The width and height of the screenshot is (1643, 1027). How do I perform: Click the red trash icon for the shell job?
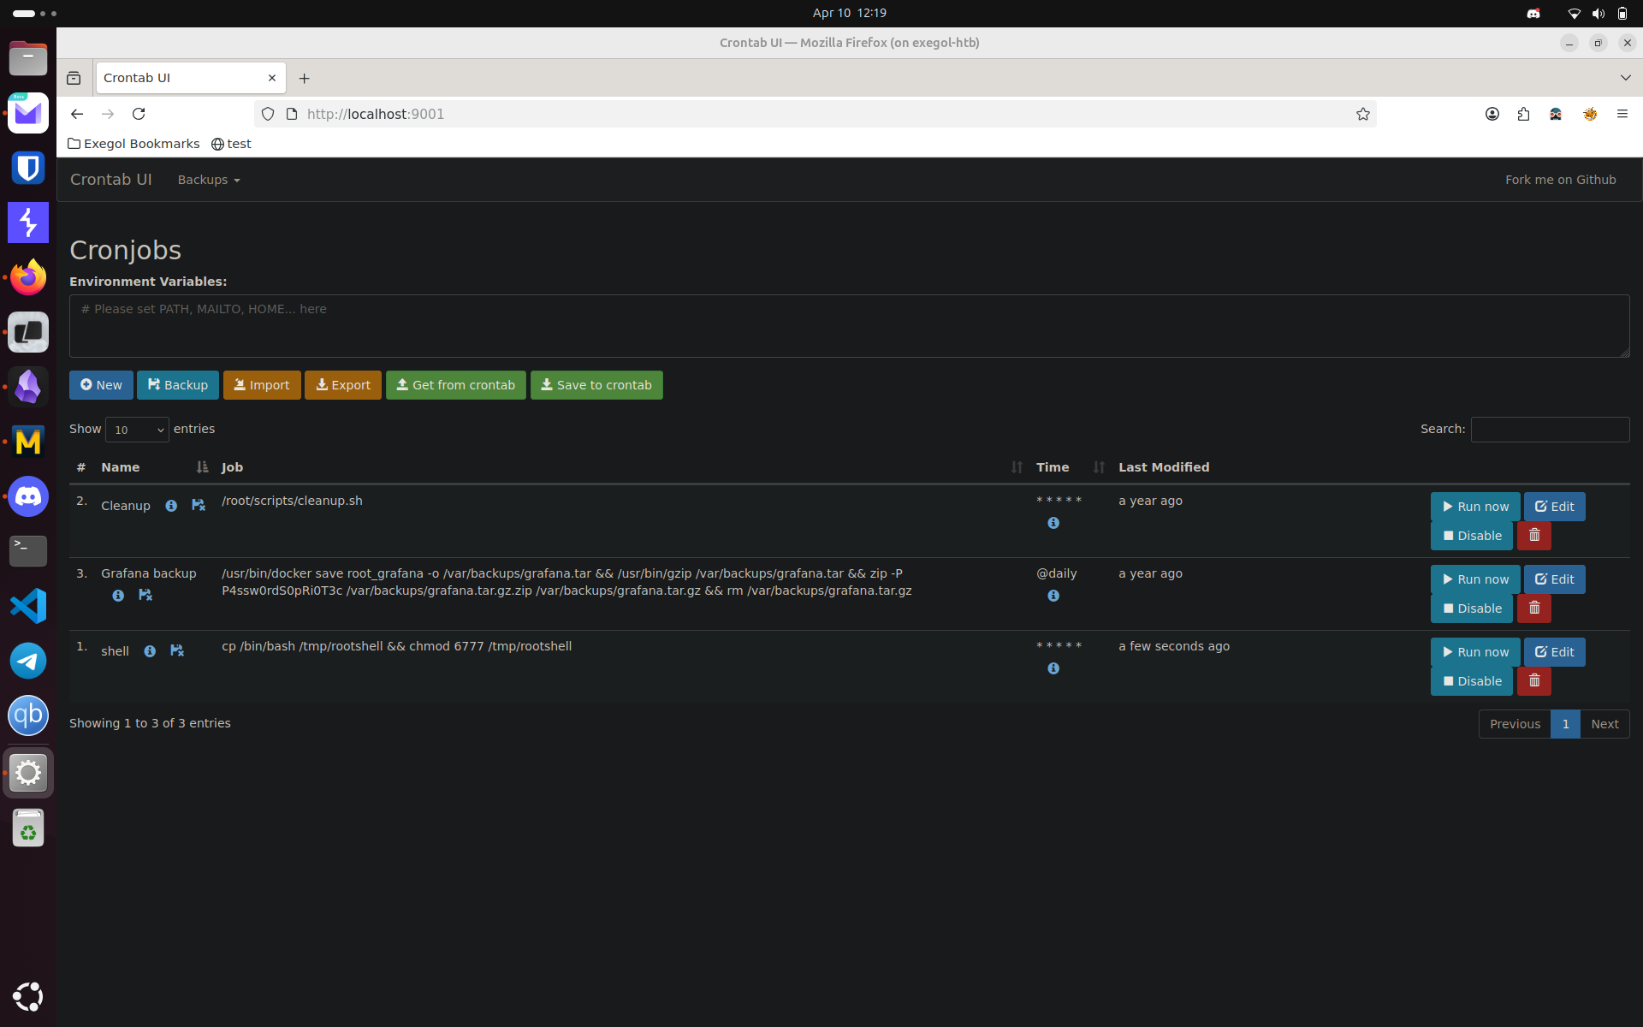click(x=1533, y=681)
